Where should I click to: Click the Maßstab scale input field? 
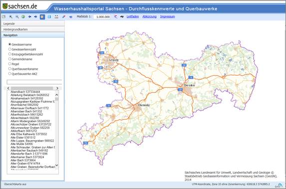pyautogui.click(x=102, y=17)
